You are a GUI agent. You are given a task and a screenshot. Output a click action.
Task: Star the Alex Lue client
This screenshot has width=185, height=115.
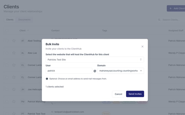14,53
